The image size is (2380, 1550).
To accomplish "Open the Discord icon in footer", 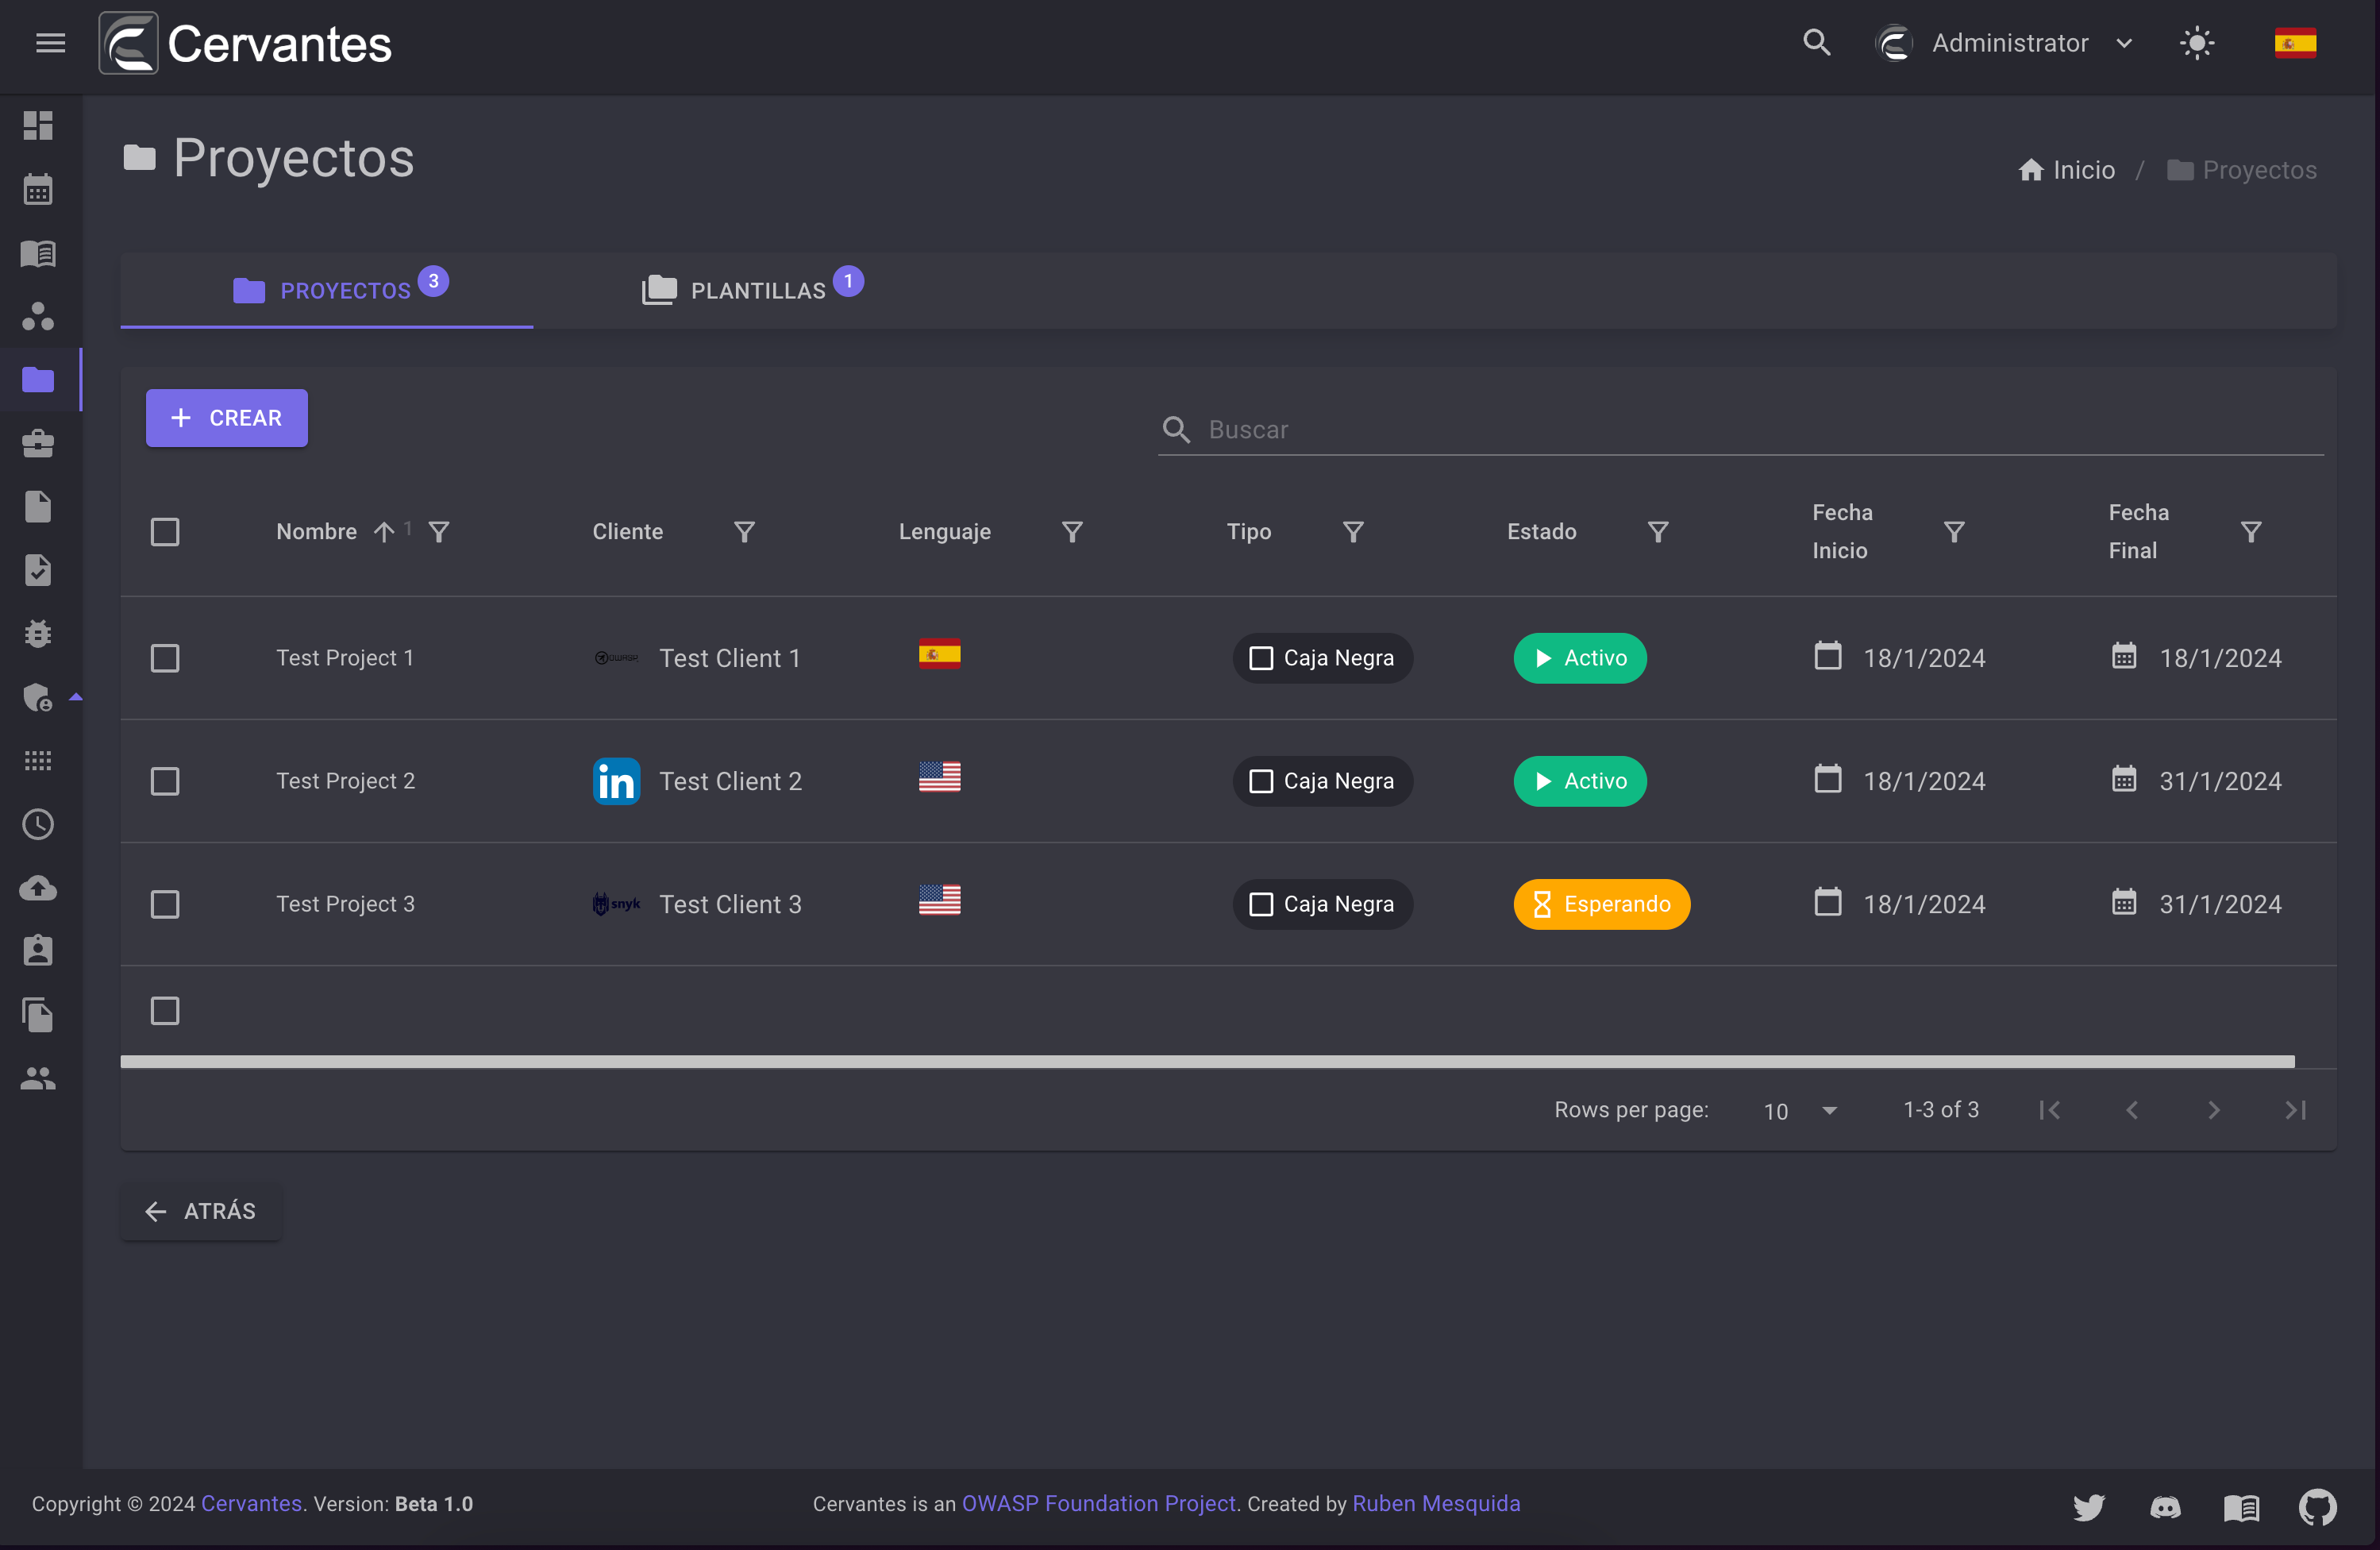I will tap(2165, 1506).
